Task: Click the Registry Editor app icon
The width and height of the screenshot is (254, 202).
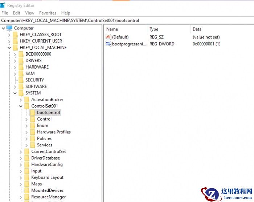Action: pyautogui.click(x=3, y=5)
